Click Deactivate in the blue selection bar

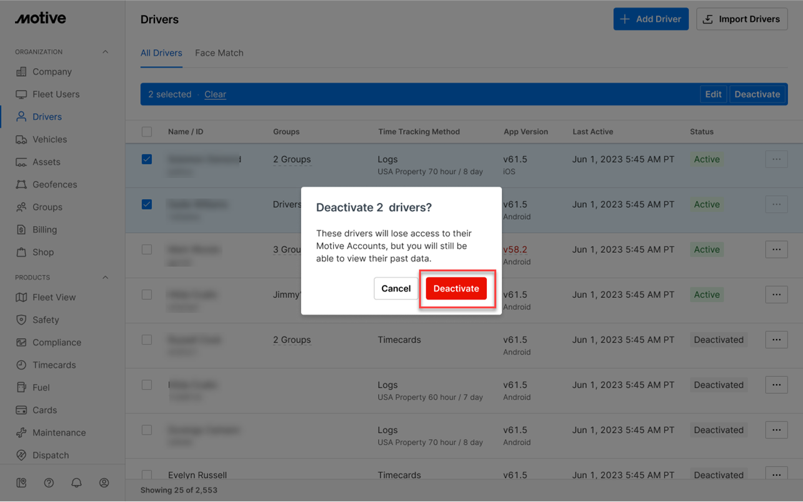coord(757,94)
